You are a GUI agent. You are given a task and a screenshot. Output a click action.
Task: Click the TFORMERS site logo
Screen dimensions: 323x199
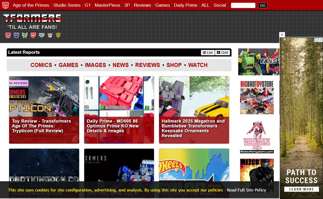32,18
